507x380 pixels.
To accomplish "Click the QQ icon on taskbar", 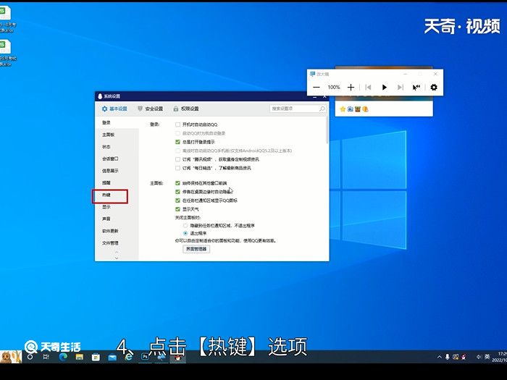I will click(178, 357).
